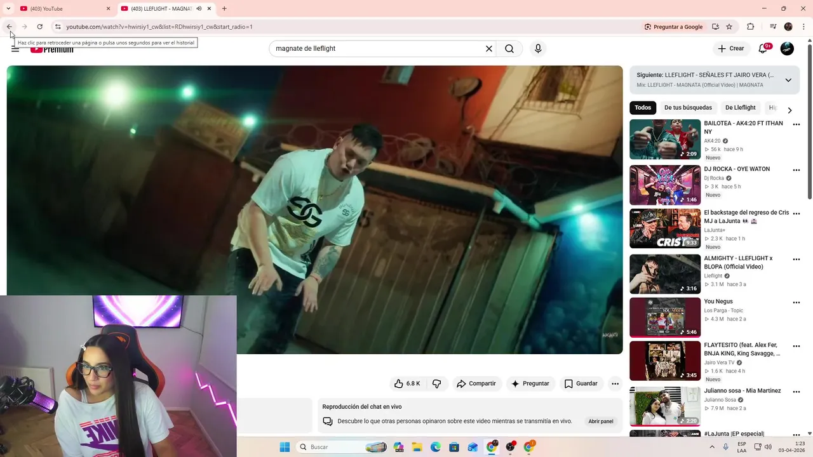
Task: Run search with the magnifier button
Action: tap(509, 49)
